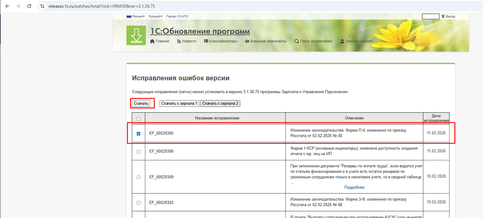Click the Дата исправления column header
Image resolution: width=483 pixels, height=218 pixels.
[436, 118]
